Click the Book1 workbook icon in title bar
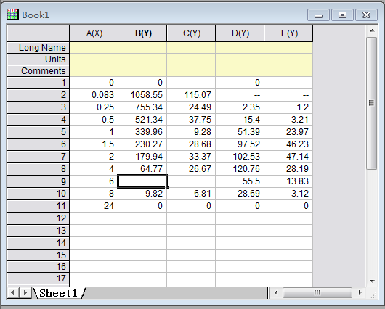Image resolution: width=385 pixels, height=309 pixels. coord(12,15)
